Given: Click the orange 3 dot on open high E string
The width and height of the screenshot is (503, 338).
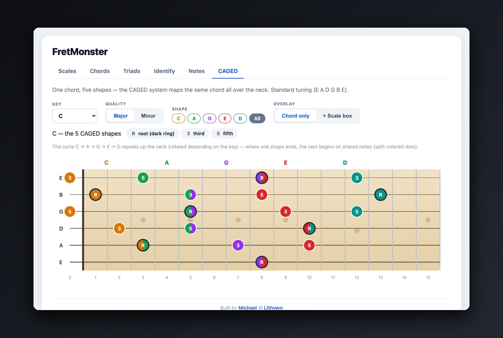Looking at the screenshot, I should 70,178.
